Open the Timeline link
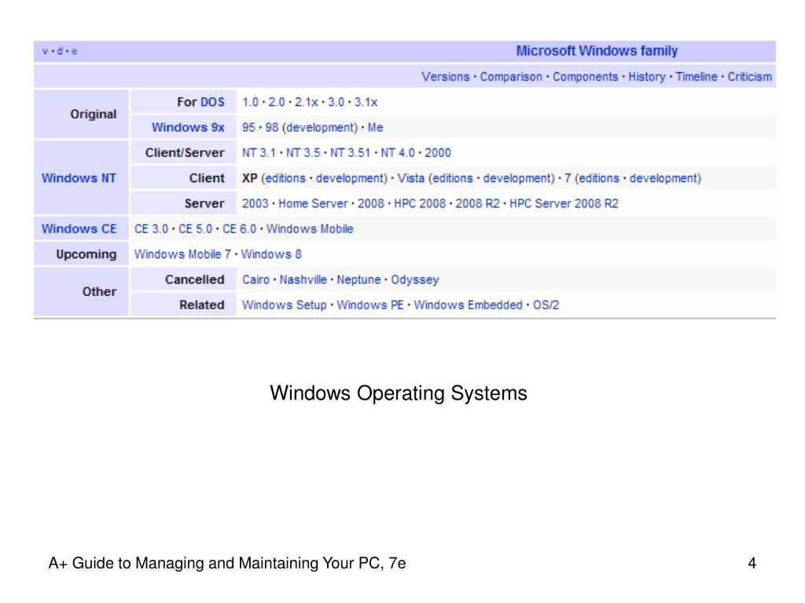 (697, 77)
